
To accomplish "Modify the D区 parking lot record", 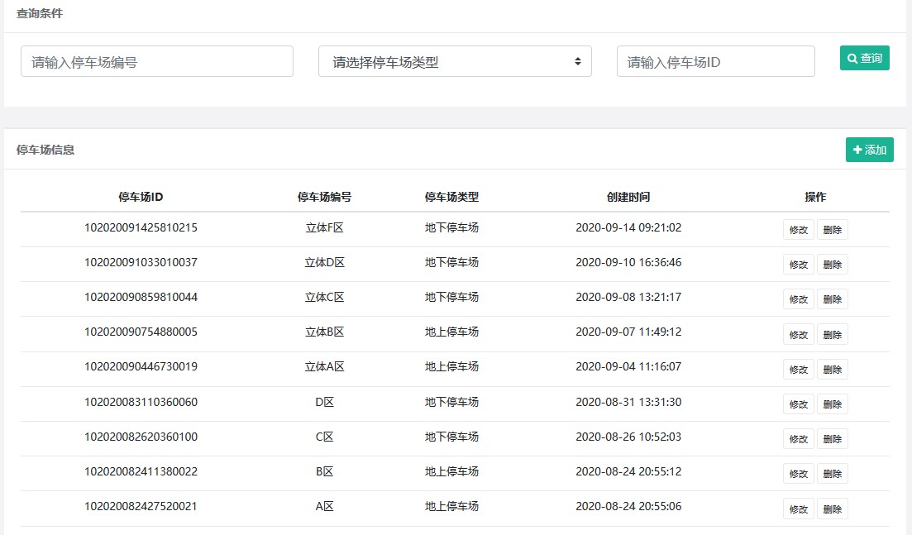I will 798,404.
